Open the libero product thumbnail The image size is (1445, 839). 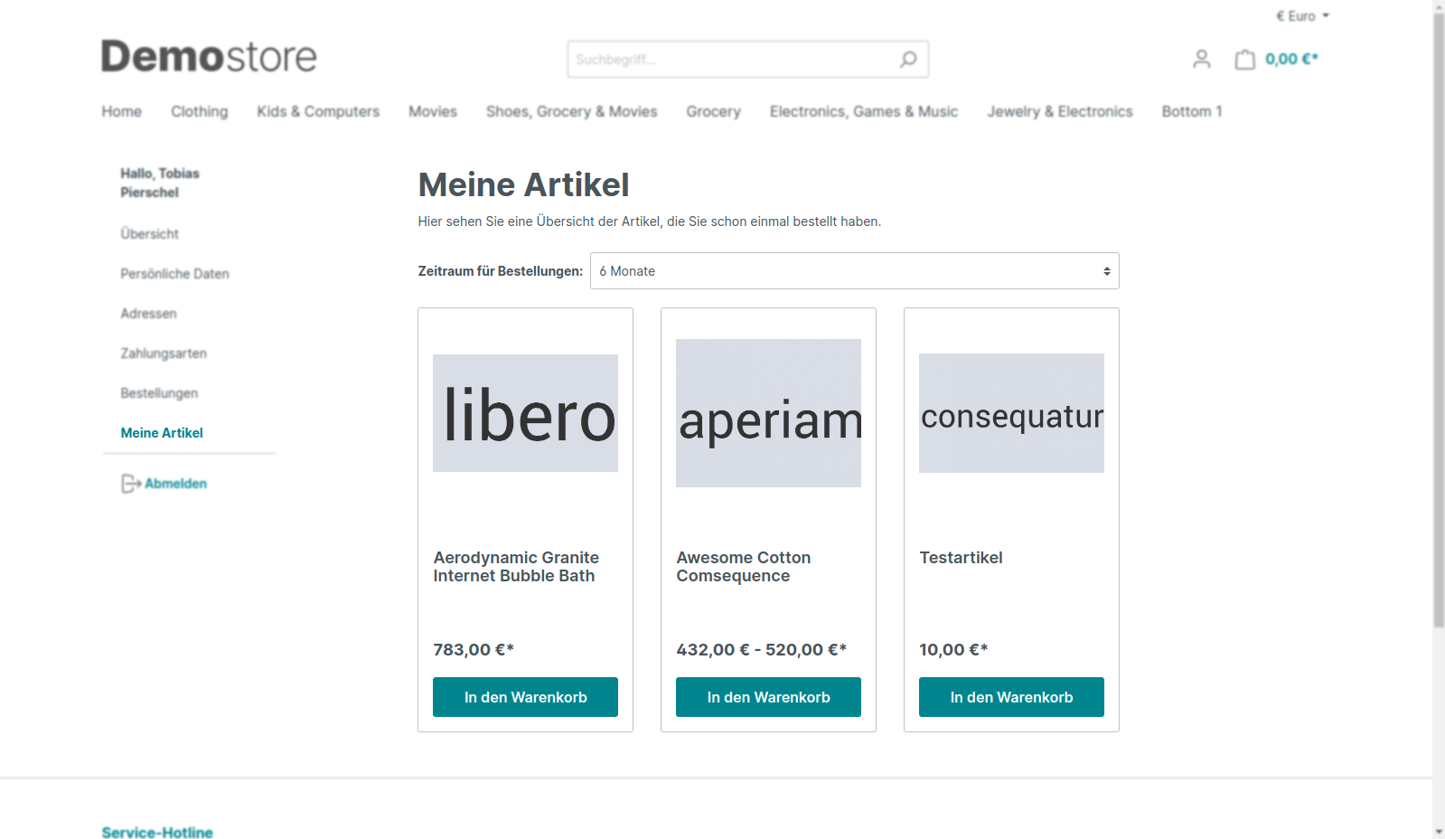[x=525, y=413]
